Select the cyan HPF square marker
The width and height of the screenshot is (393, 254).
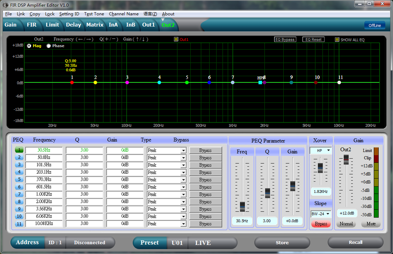[260, 82]
